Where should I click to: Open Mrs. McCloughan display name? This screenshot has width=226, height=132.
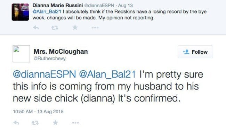click(61, 51)
